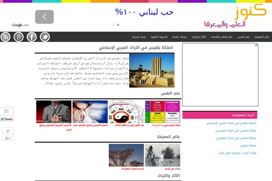
Task: Click the tweet count 21 bubble
Action: pyautogui.click(x=7, y=111)
